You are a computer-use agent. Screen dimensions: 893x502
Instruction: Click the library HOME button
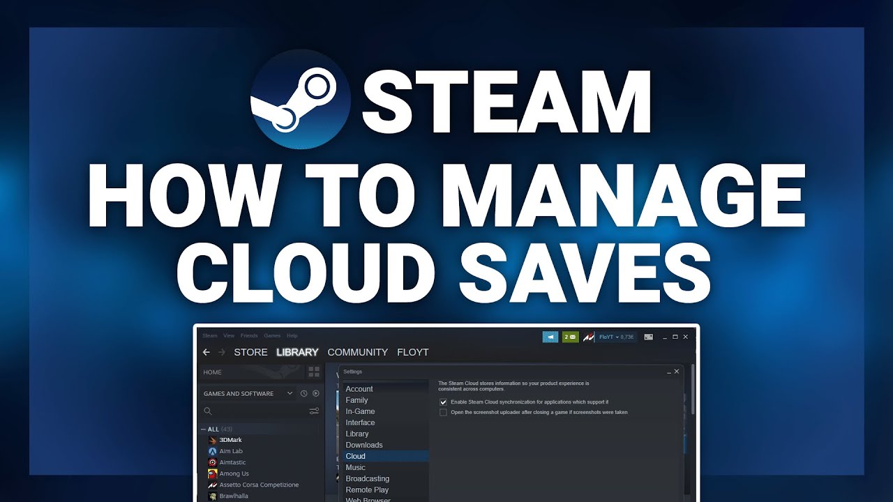251,372
